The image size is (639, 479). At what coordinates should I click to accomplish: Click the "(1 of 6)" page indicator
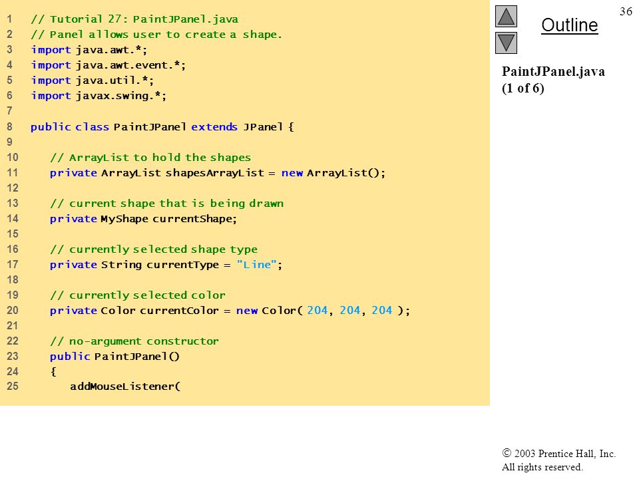click(523, 88)
